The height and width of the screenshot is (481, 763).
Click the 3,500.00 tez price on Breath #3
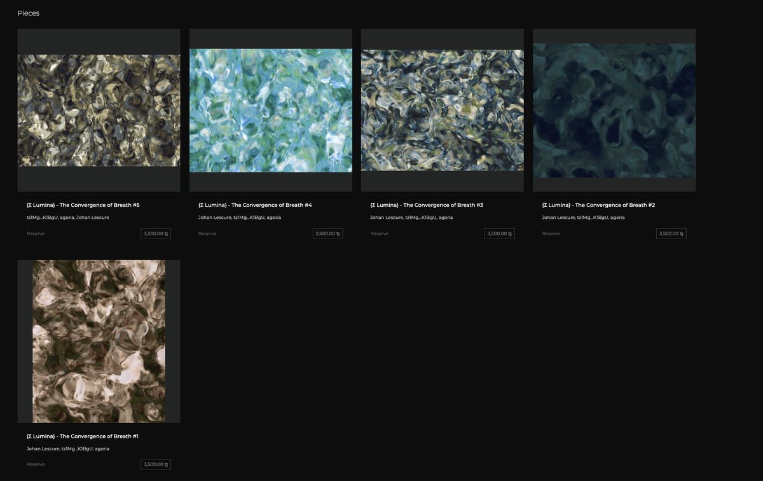498,234
